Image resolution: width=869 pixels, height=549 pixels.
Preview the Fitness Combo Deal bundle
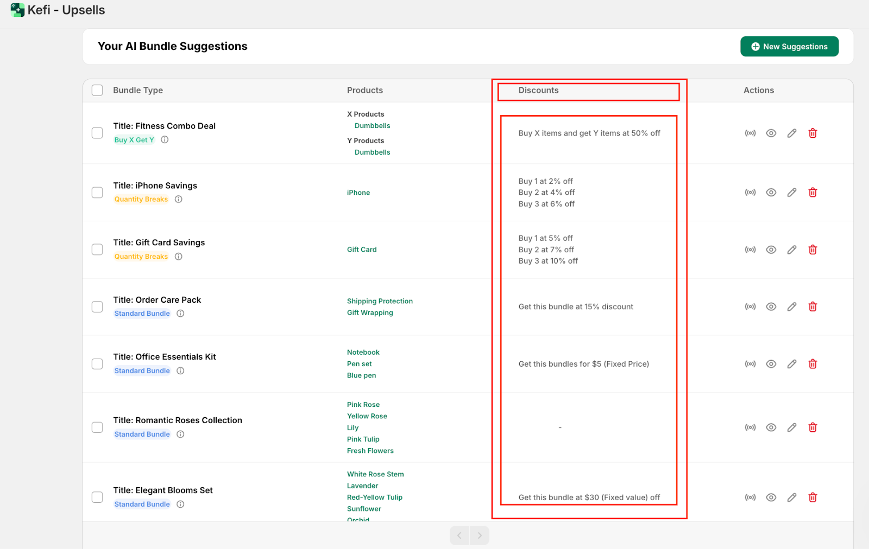771,133
